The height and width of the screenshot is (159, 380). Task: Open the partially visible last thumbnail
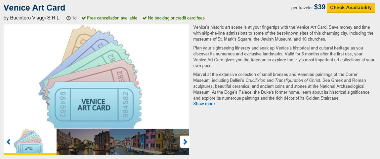[176, 142]
